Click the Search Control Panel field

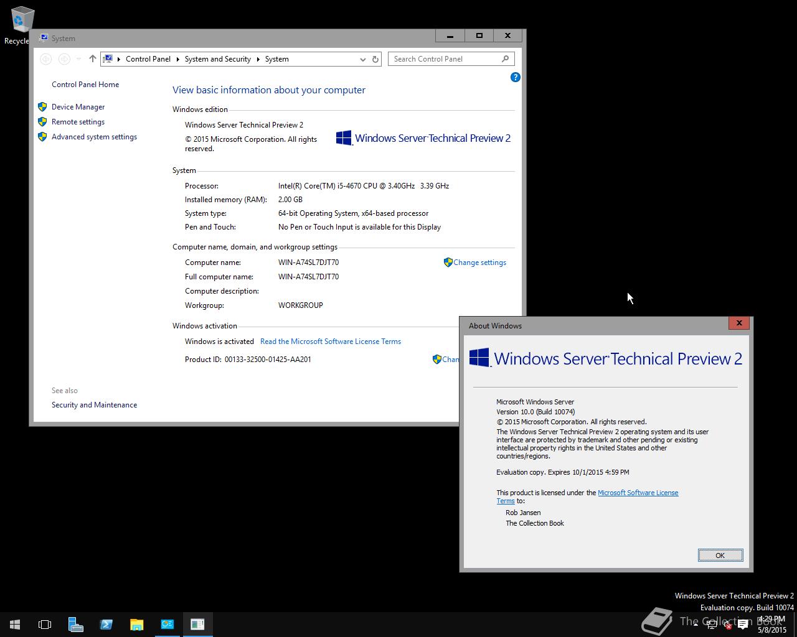coord(445,59)
